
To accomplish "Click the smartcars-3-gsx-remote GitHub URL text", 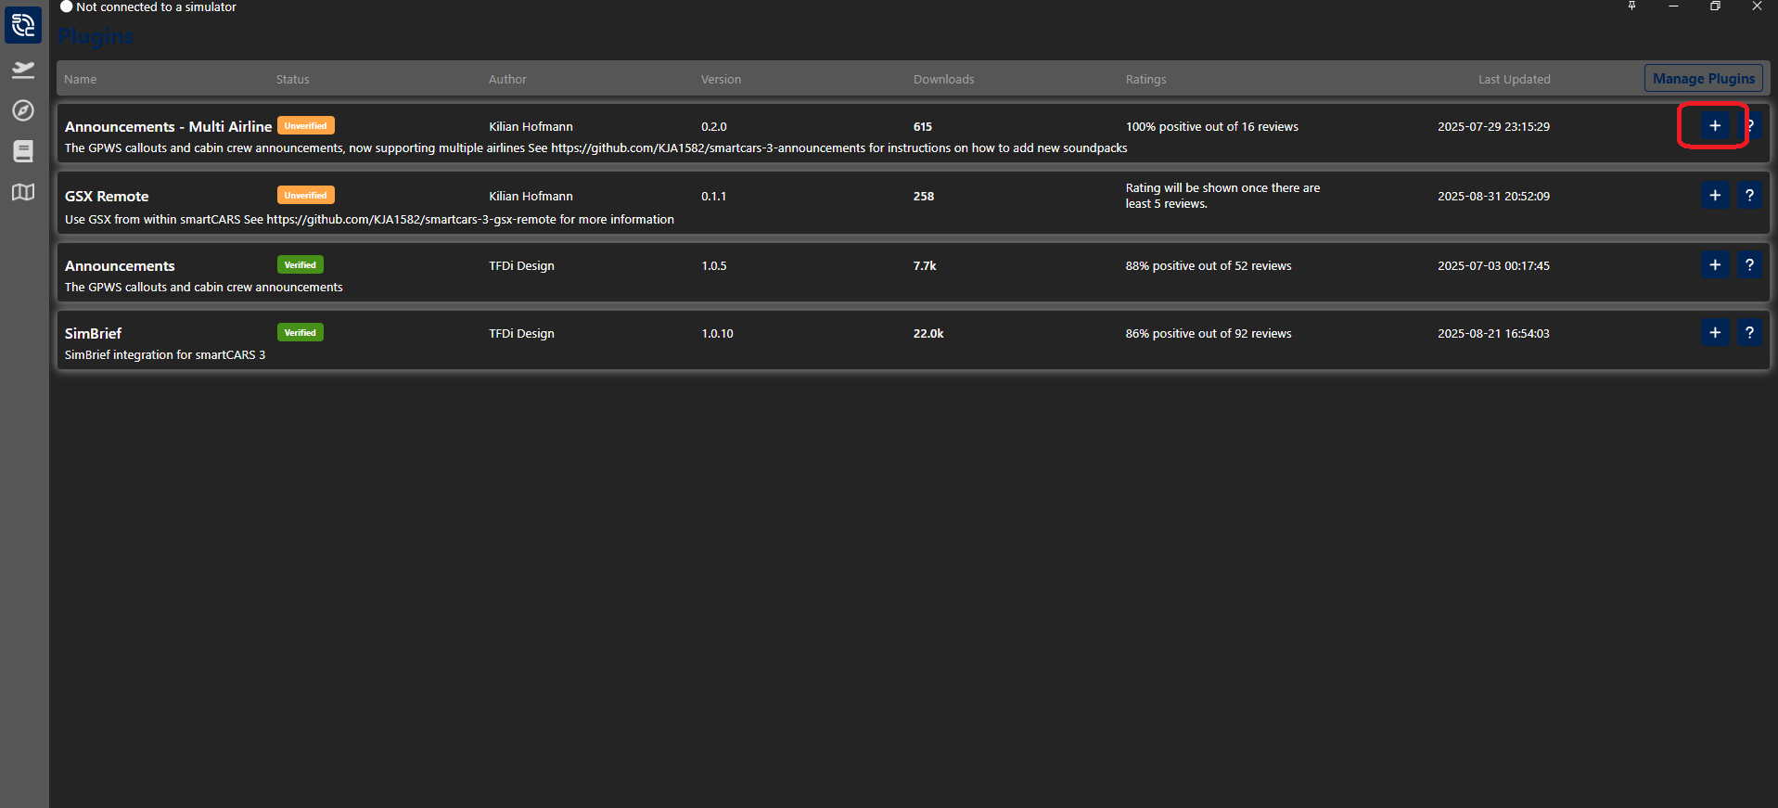I will 411,220.
